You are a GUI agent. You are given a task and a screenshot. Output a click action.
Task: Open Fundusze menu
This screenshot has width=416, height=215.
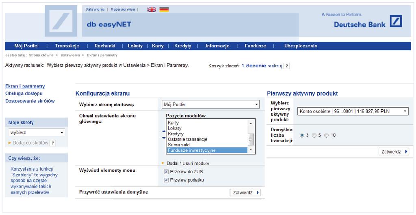pyautogui.click(x=255, y=46)
